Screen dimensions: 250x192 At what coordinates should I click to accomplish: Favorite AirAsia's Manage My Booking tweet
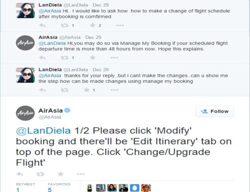click(93, 57)
